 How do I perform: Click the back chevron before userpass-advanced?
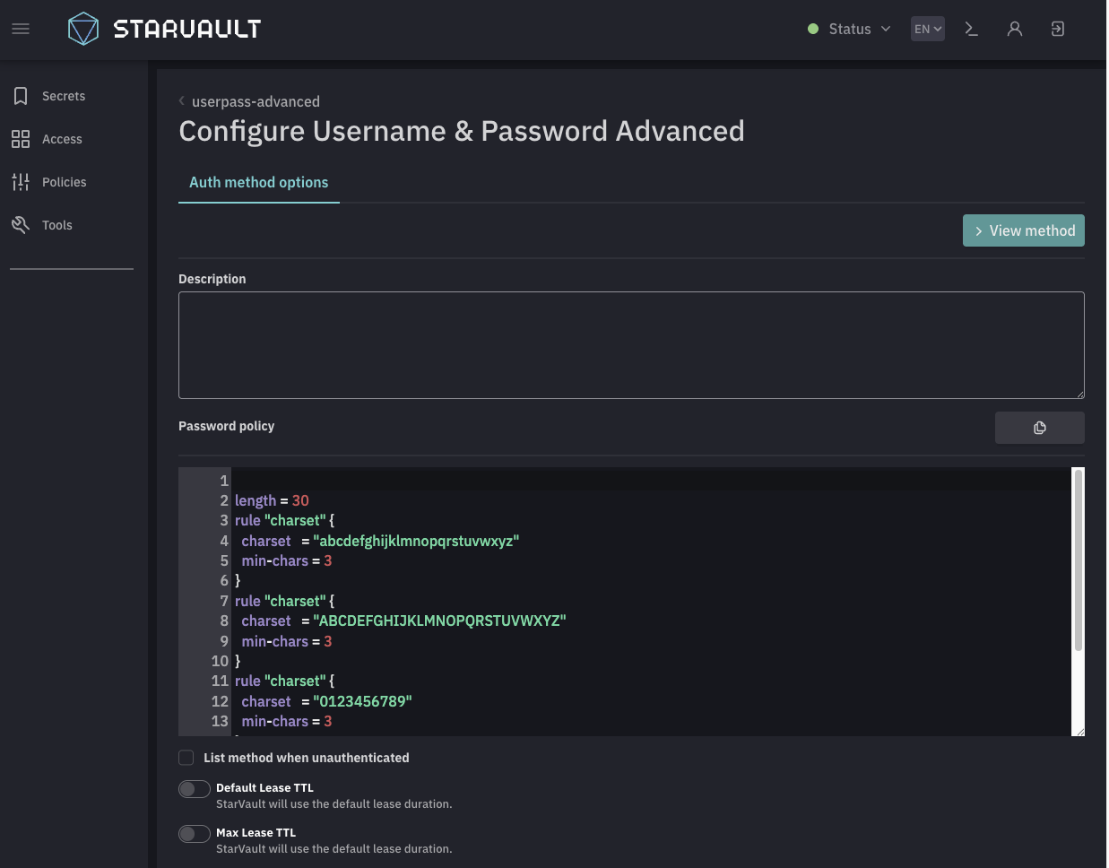click(x=182, y=100)
